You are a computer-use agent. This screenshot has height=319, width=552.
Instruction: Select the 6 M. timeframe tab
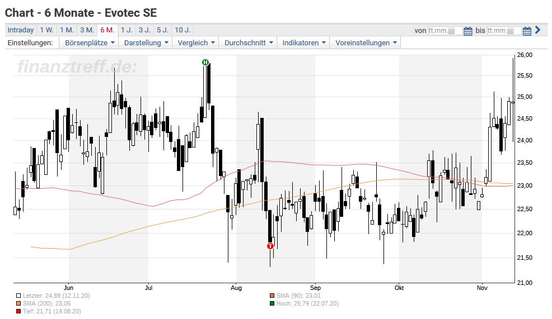coord(107,30)
